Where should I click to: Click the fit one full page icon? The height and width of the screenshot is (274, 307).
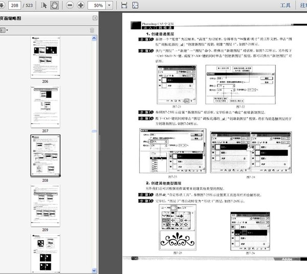pos(135,5)
